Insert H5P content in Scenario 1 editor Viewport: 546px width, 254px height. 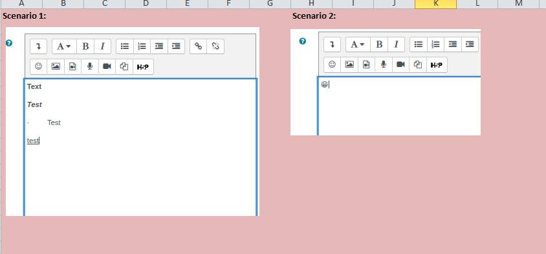pos(143,66)
